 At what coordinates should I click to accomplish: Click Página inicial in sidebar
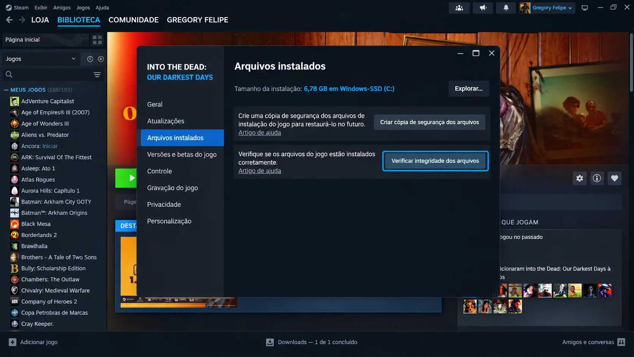tap(46, 39)
